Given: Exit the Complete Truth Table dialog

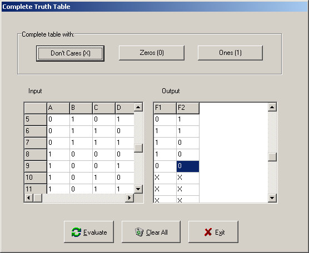Looking at the screenshot, I should (213, 232).
